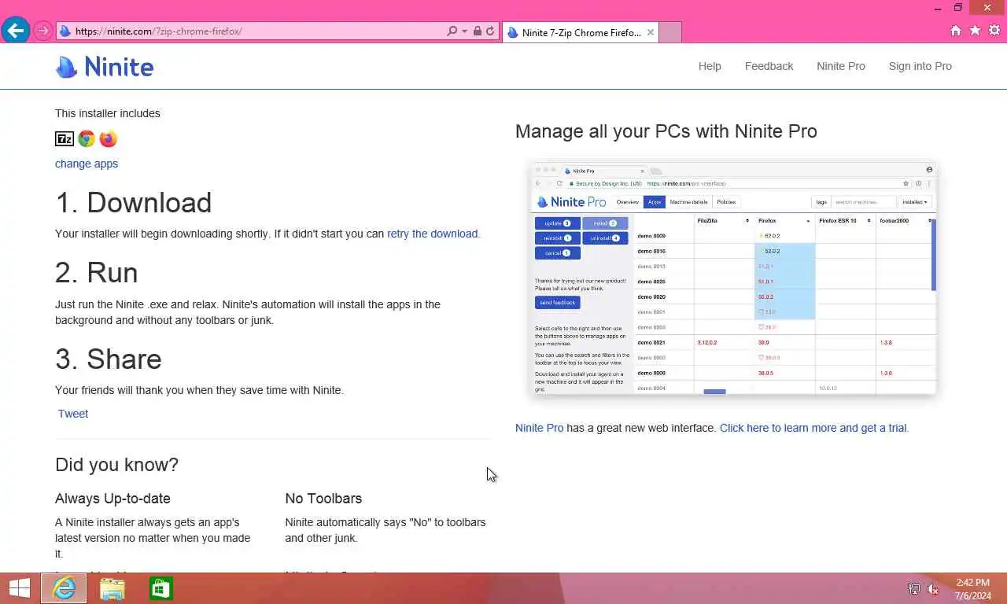1007x604 pixels.
Task: Open Ninite Pro in header
Action: pyautogui.click(x=841, y=66)
